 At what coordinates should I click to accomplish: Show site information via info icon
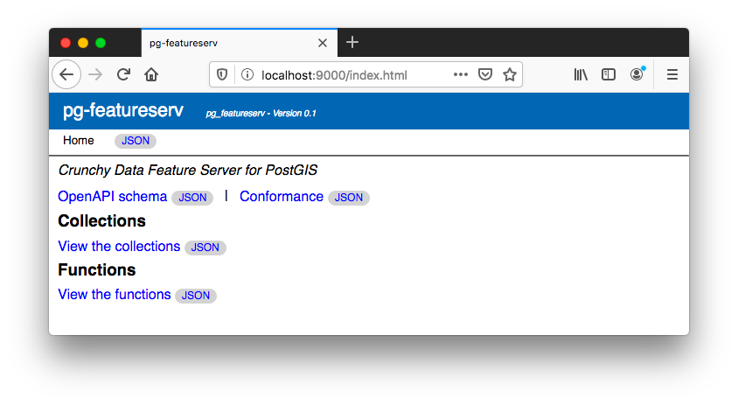coord(247,74)
